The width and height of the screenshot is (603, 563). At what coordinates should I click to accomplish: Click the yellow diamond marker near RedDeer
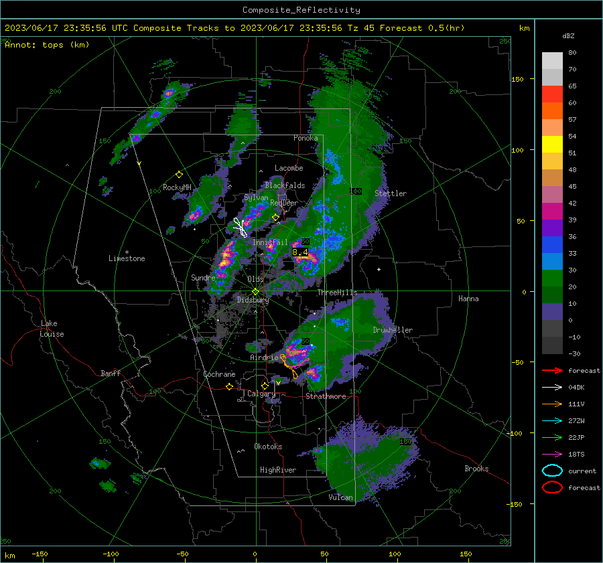point(275,218)
